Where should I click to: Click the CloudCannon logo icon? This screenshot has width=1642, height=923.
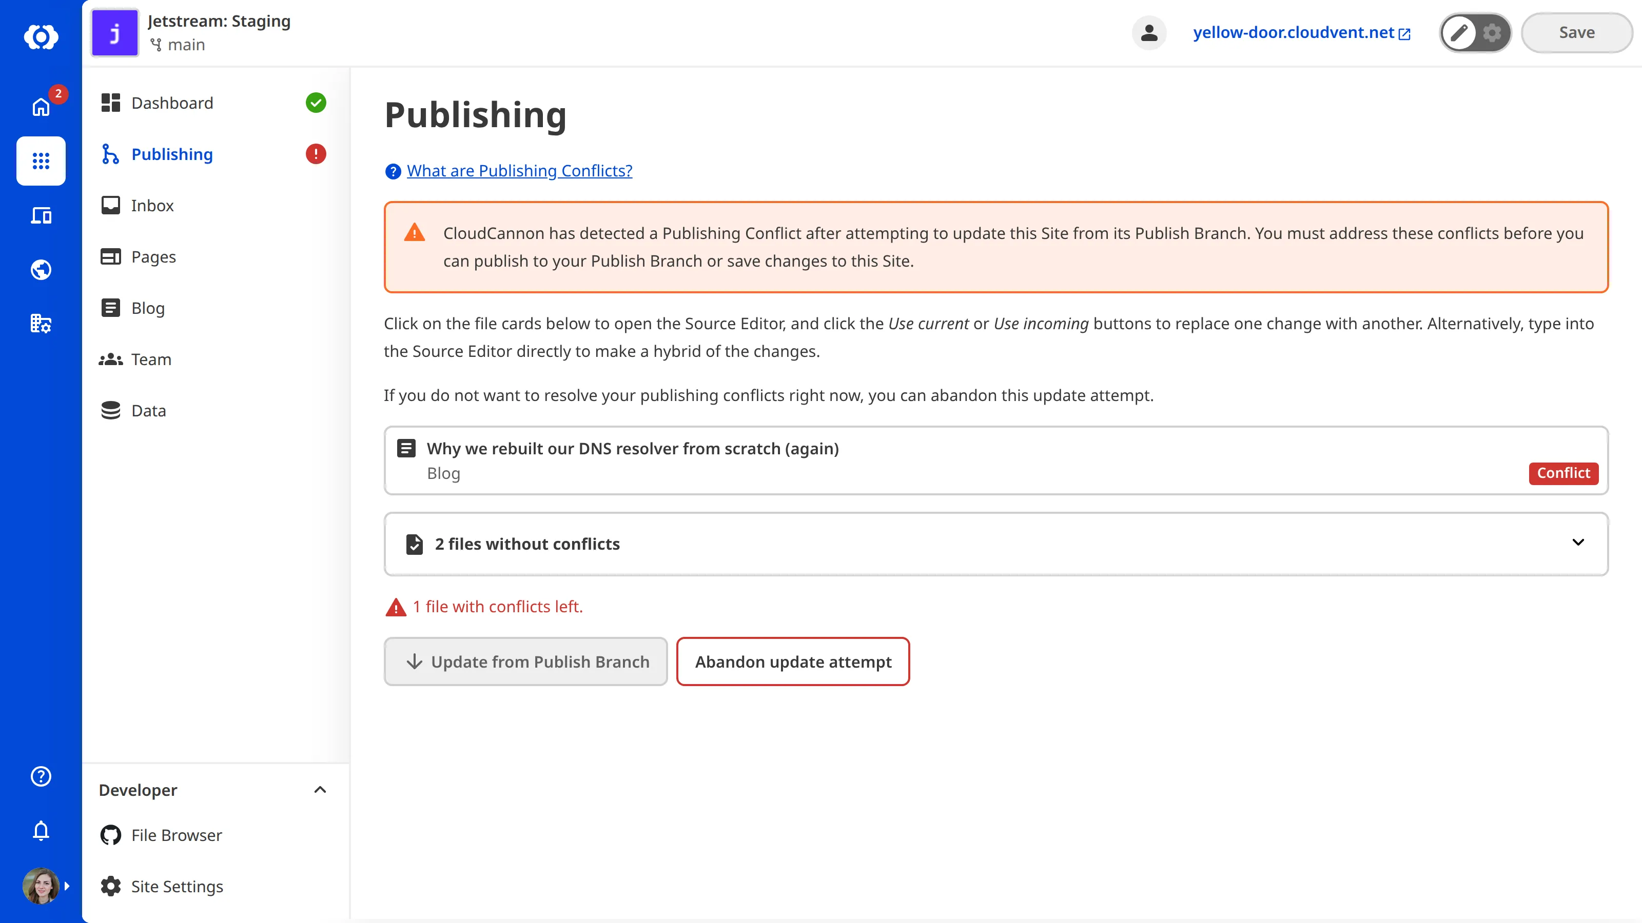(41, 36)
